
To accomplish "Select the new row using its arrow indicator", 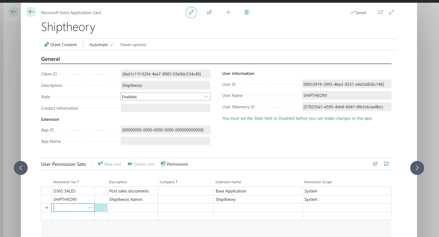I will tap(46, 208).
